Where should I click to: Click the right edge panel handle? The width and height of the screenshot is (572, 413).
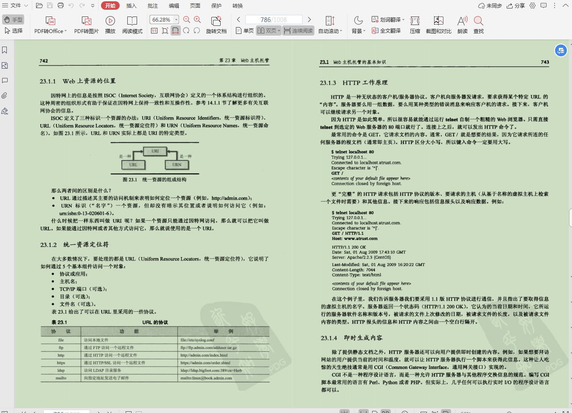click(570, 219)
